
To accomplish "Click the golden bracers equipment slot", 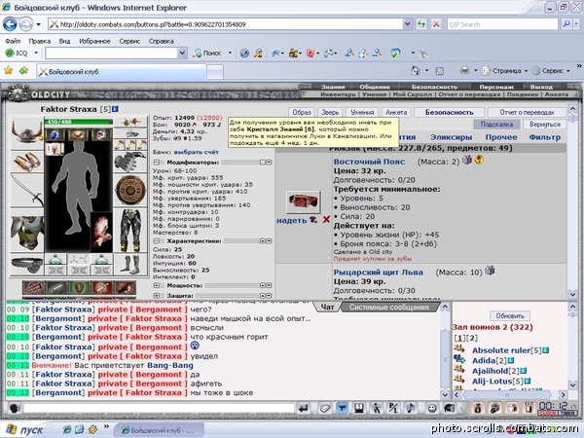I will point(27,162).
